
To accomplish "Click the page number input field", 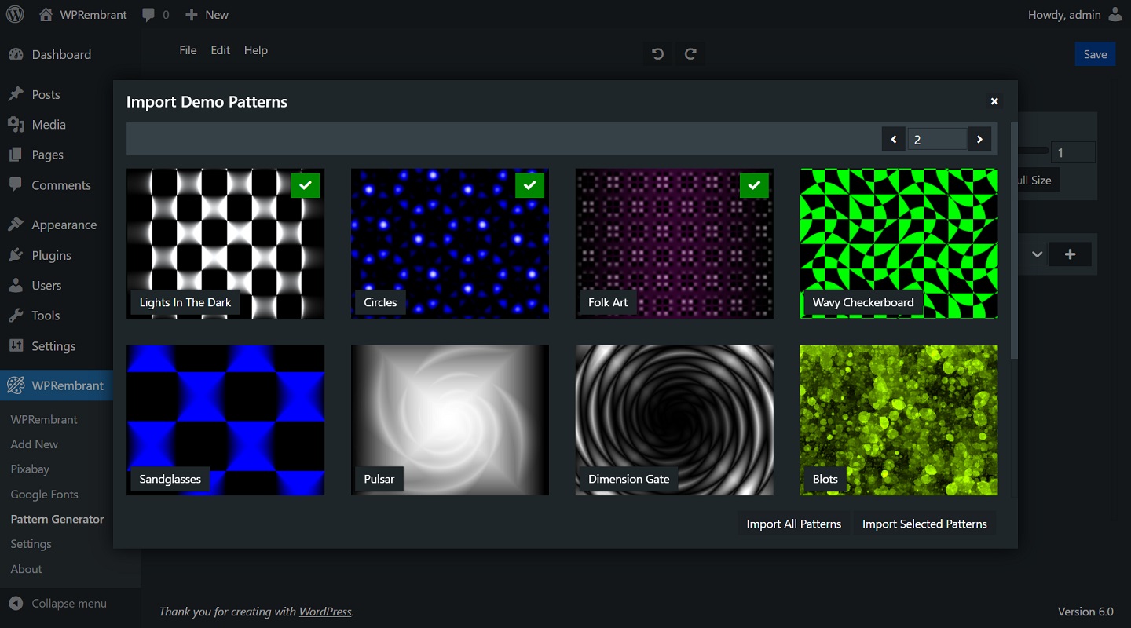I will click(938, 138).
